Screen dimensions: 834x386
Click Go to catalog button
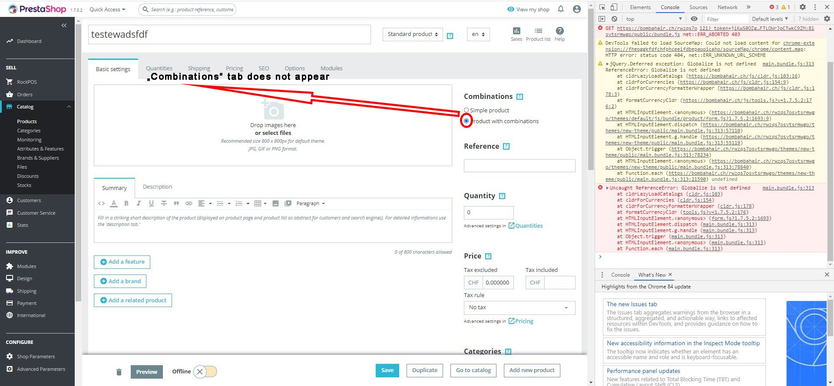(473, 370)
